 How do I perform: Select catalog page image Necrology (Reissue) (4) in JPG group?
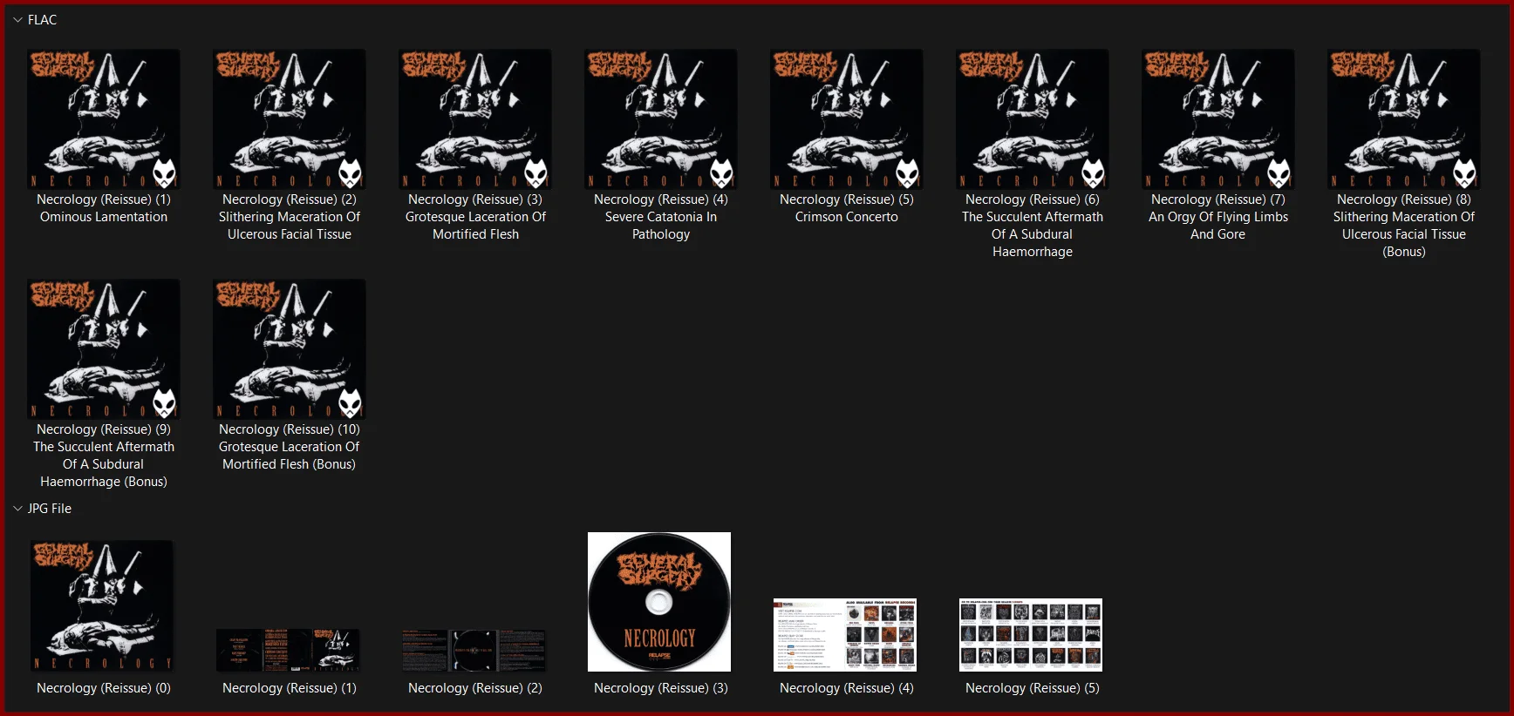pyautogui.click(x=845, y=635)
